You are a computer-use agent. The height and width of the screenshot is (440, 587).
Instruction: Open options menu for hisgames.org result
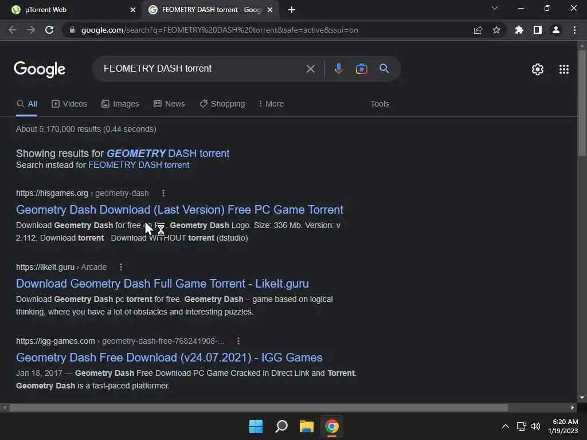point(163,193)
